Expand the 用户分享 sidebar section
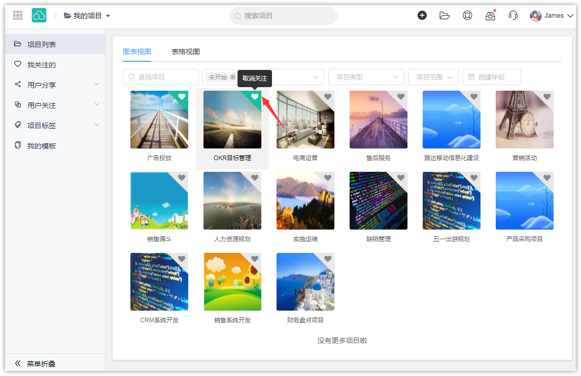The width and height of the screenshot is (581, 376). coord(55,85)
